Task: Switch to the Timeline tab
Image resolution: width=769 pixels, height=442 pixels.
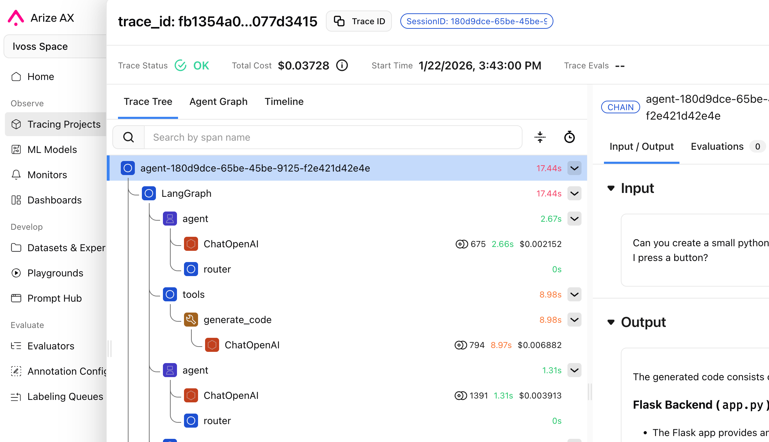Action: click(284, 102)
